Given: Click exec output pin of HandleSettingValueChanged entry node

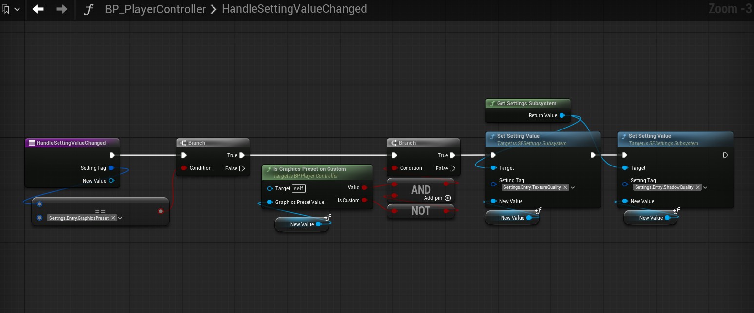Looking at the screenshot, I should click(112, 155).
